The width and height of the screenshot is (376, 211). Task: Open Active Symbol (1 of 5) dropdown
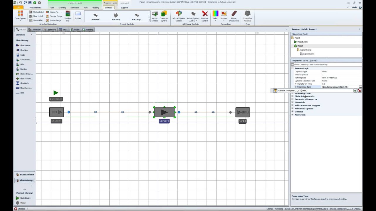pos(193,16)
